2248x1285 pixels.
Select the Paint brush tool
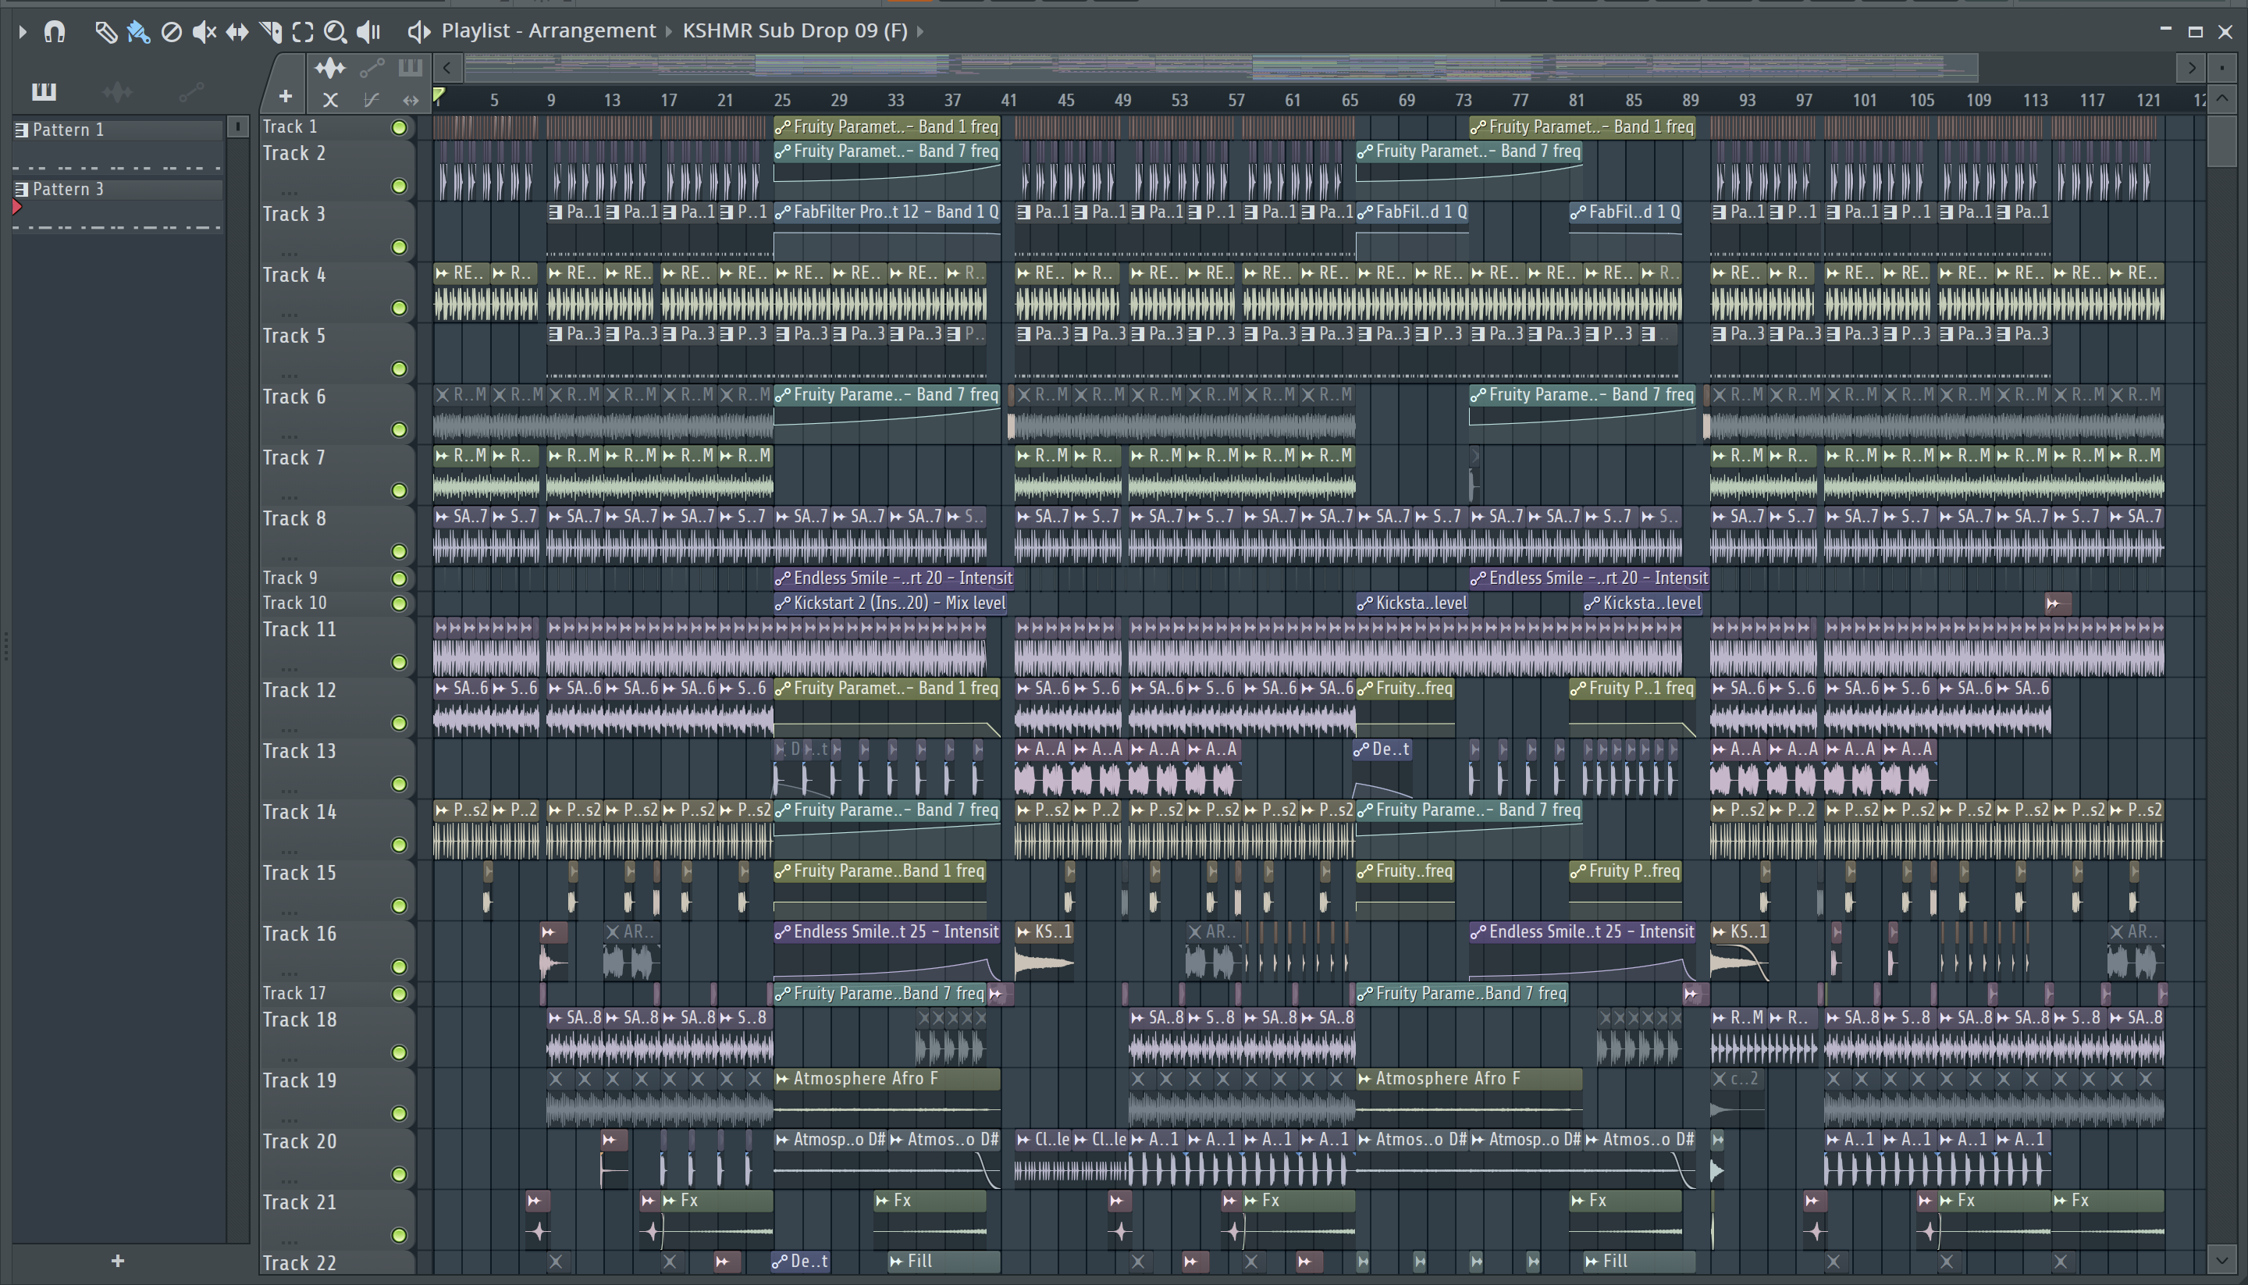click(x=138, y=33)
